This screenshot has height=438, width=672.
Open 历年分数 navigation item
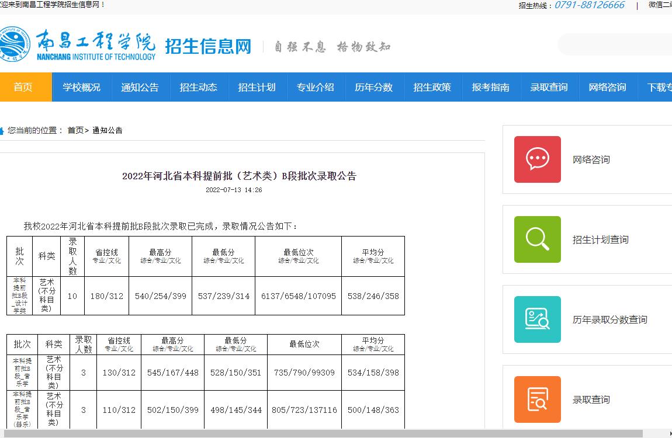374,88
